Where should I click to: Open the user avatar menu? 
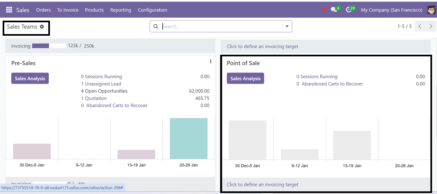(431, 10)
